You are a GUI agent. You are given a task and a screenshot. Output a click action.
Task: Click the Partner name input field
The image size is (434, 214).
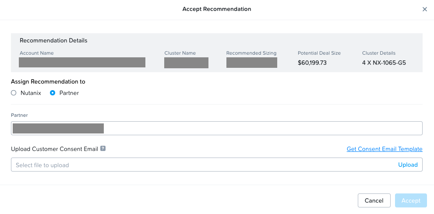coord(217,128)
